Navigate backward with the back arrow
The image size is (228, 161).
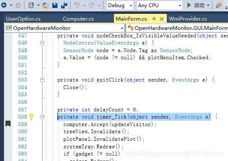click(4, 5)
